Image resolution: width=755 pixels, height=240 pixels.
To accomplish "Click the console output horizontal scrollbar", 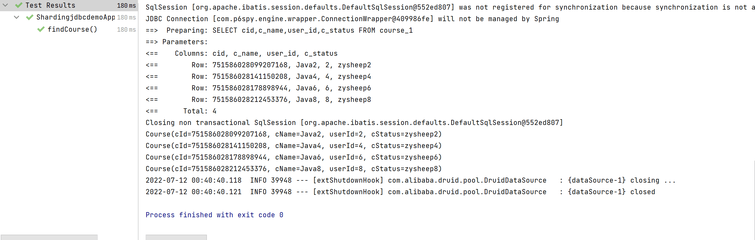I will (x=176, y=237).
